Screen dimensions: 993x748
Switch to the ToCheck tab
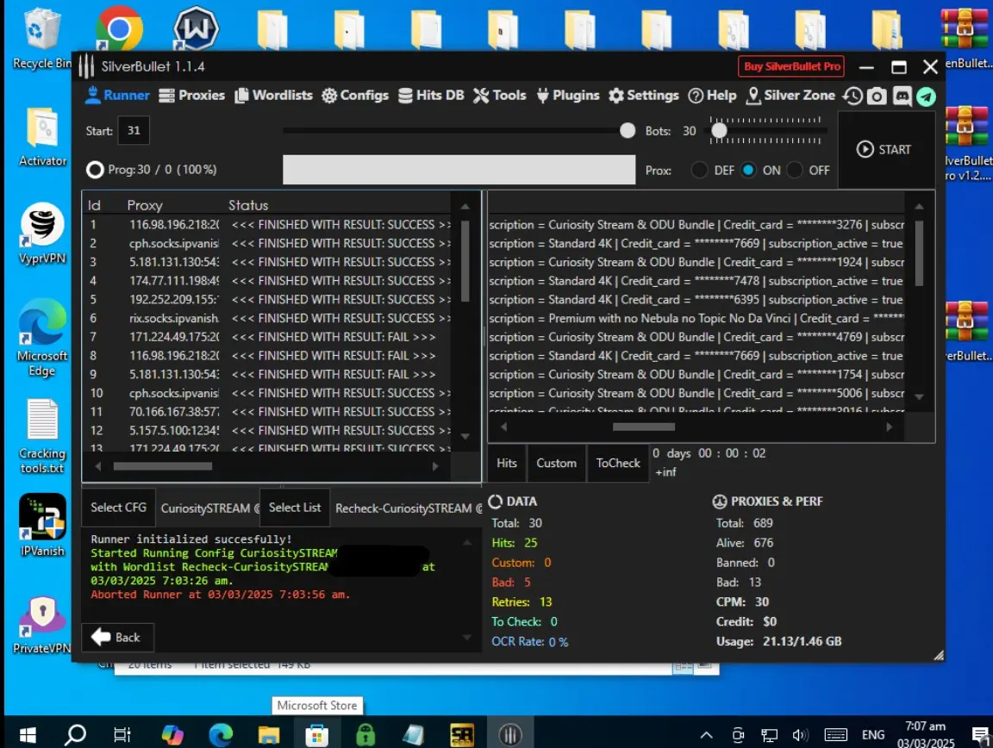click(618, 463)
